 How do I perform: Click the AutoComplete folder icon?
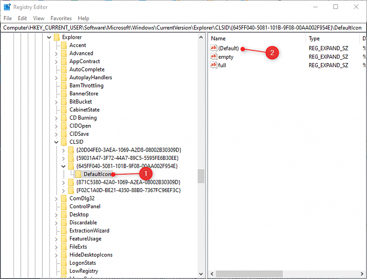pos(64,69)
